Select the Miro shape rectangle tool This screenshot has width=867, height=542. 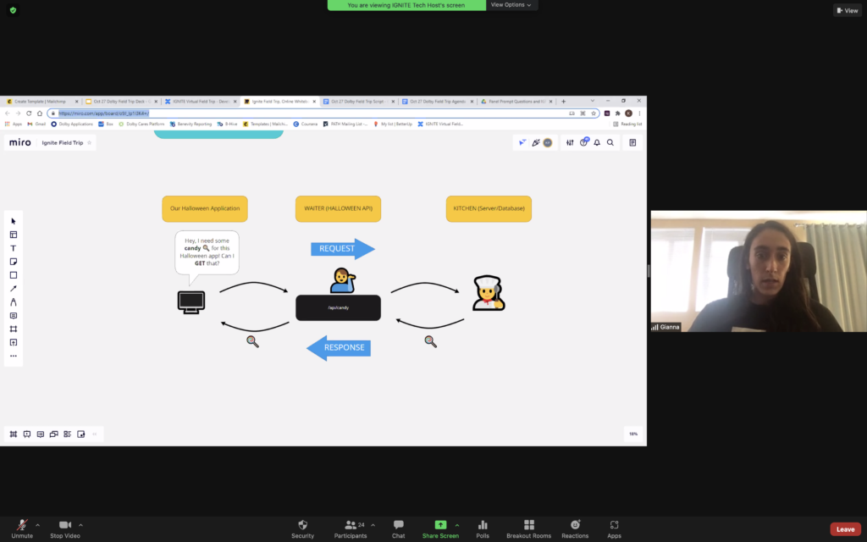click(14, 275)
